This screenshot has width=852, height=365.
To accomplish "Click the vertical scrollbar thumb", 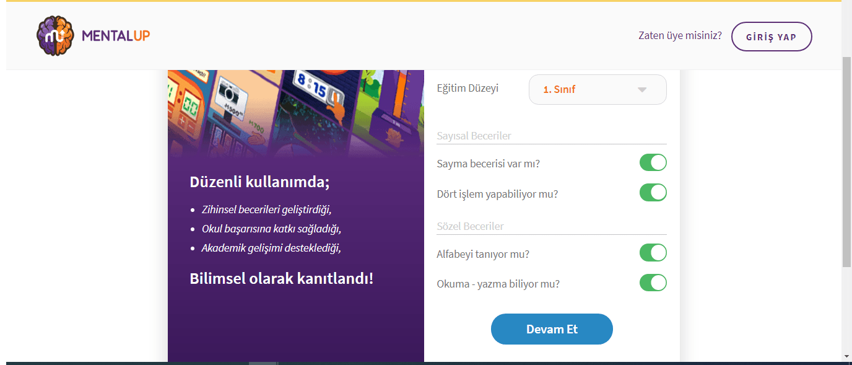I will coord(846,161).
